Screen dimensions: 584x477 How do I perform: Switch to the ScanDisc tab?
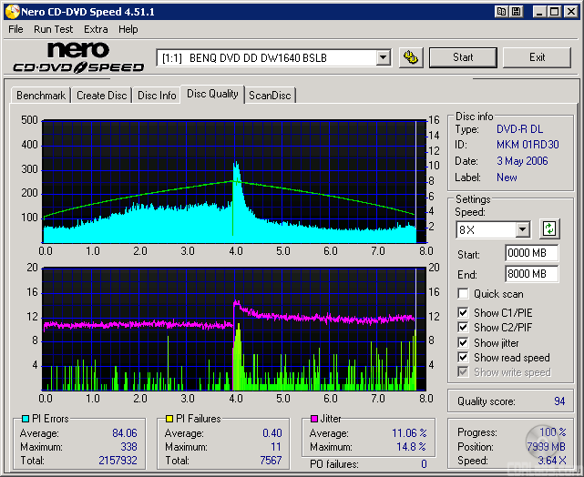(271, 96)
